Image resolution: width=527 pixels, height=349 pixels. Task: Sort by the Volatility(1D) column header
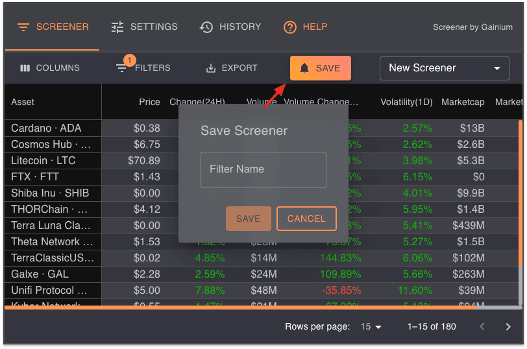tap(406, 102)
